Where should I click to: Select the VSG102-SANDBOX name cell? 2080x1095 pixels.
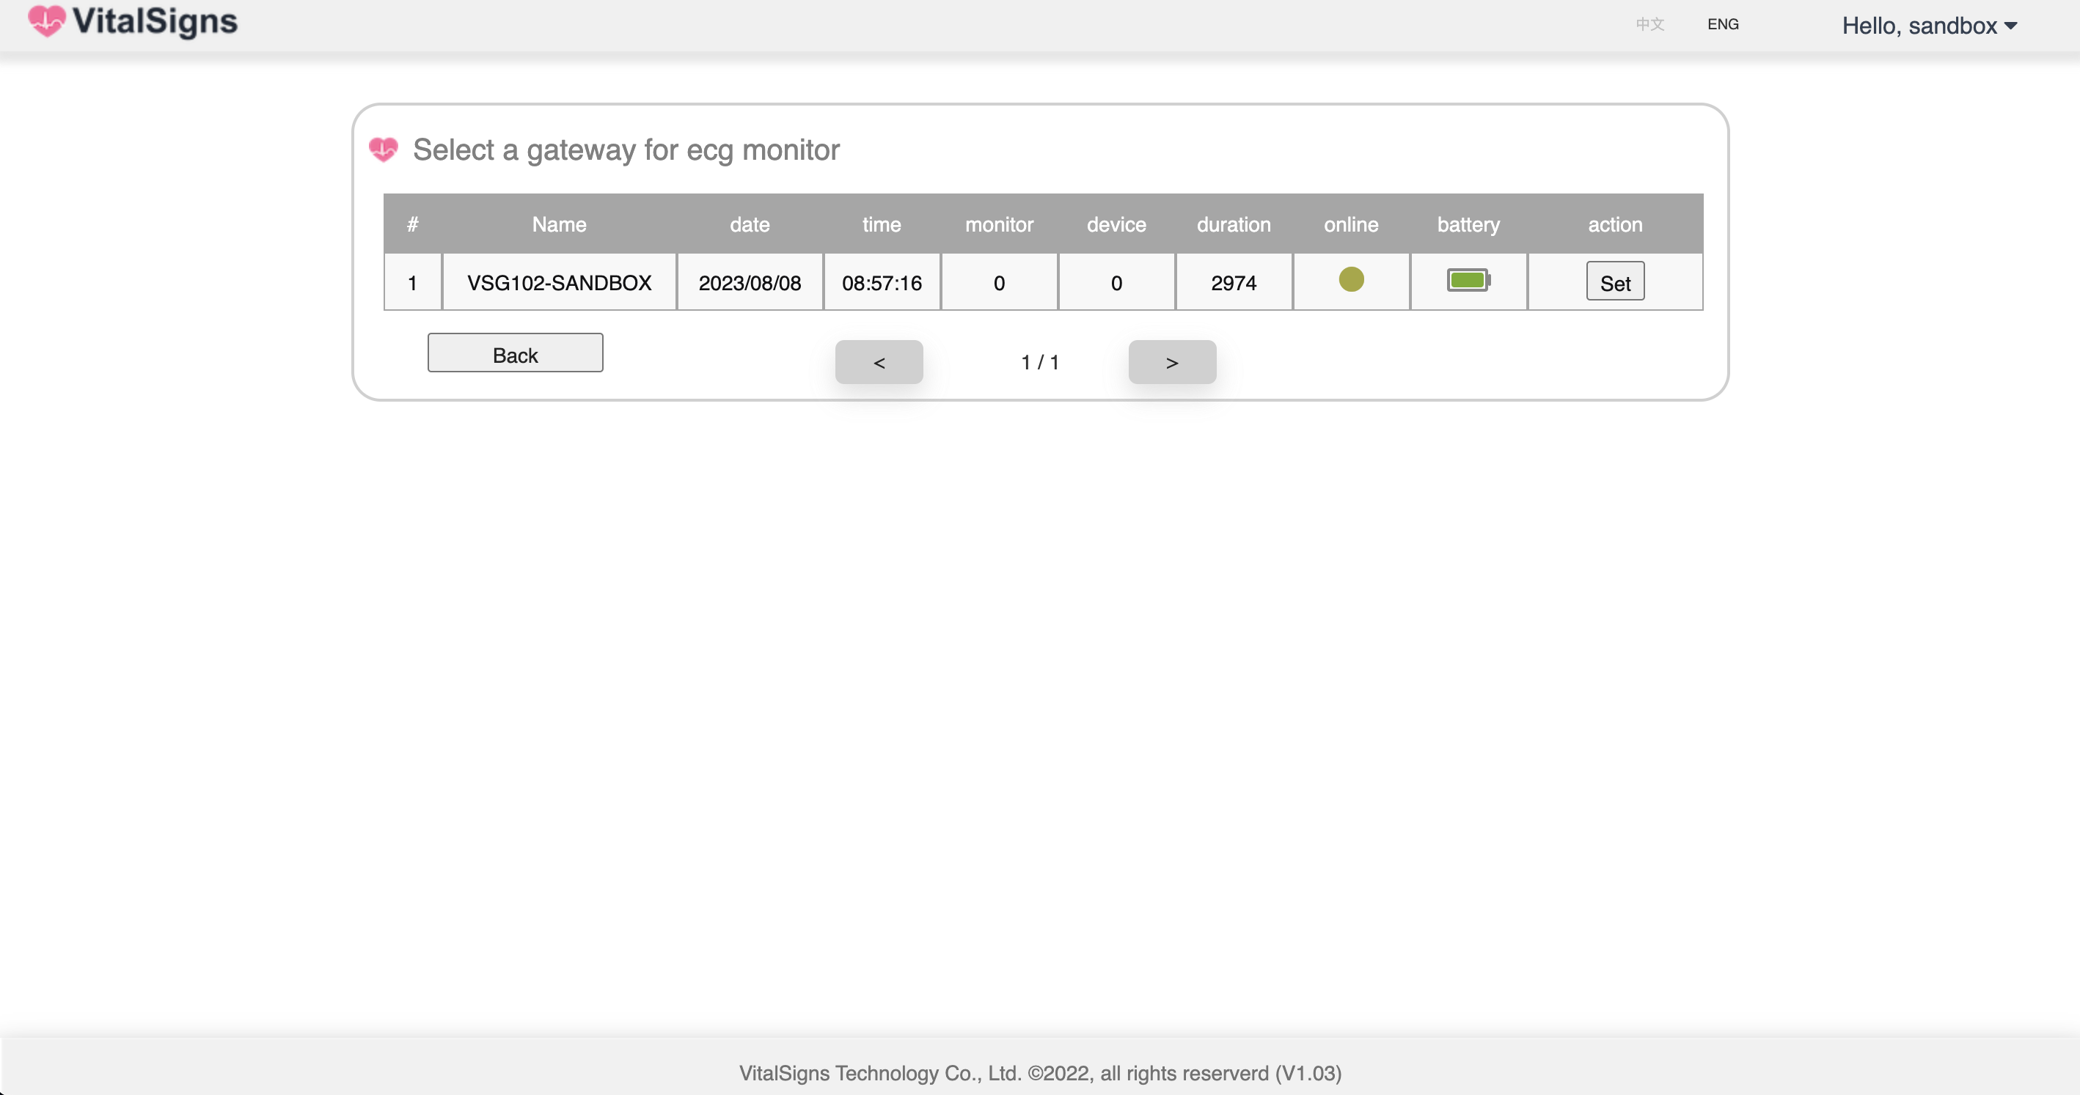559,282
